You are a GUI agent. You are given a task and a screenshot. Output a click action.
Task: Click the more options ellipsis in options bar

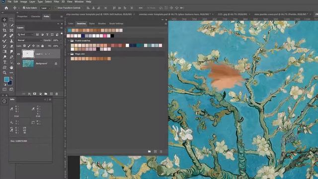click(141, 8)
